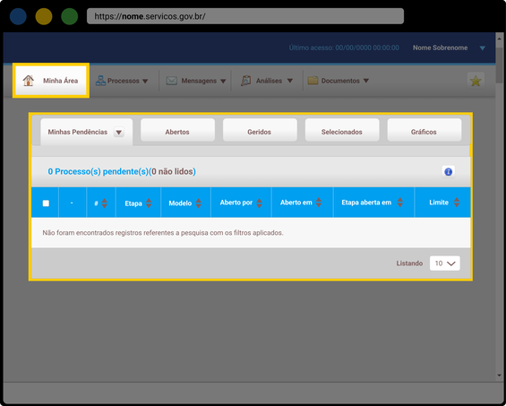Sort by Limite column arrows

coord(457,203)
